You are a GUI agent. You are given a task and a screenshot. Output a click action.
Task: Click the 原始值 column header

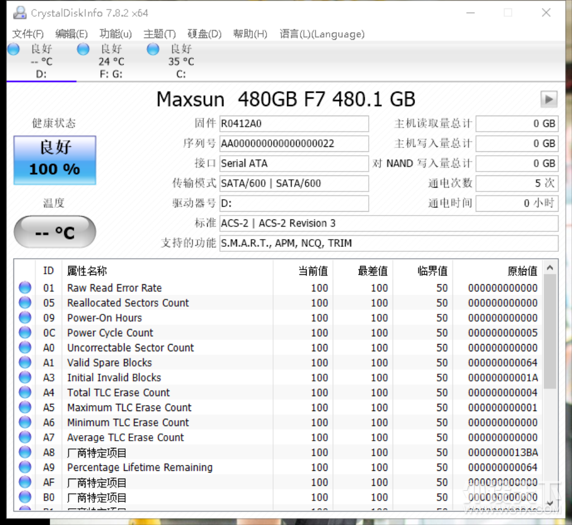tap(498, 271)
